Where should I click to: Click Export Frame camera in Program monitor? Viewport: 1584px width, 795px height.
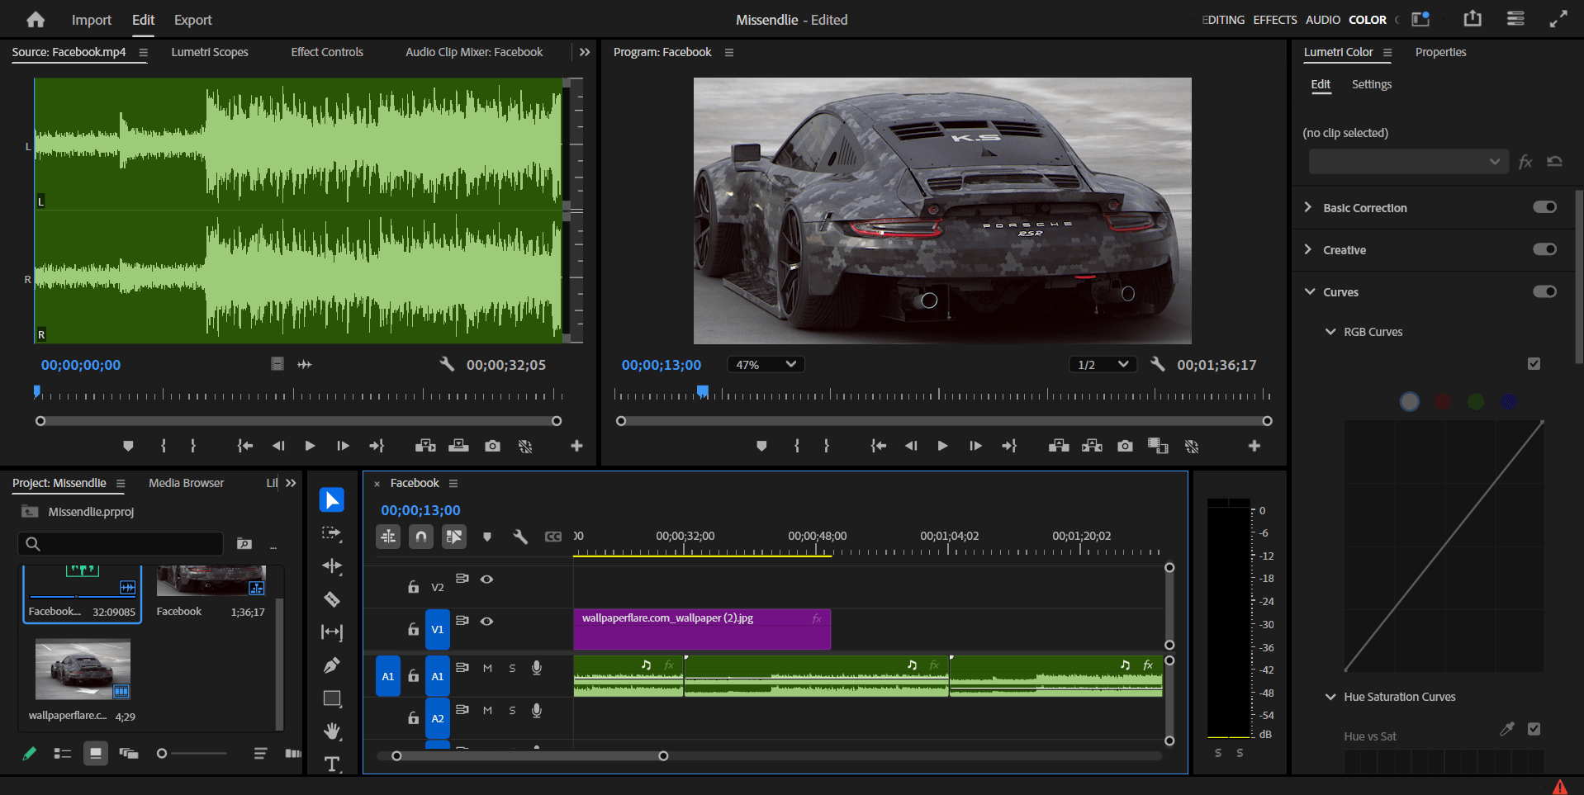tap(1125, 446)
